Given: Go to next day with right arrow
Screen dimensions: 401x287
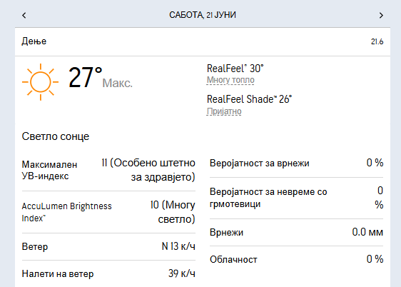Looking at the screenshot, I should point(381,15).
